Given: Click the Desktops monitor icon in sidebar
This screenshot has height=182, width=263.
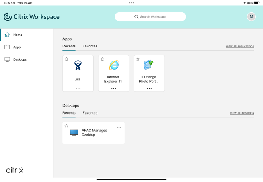Looking at the screenshot, I should point(7,59).
